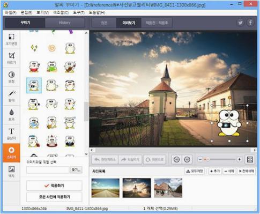Click the yellow rotation handle above placed sticker

(229, 98)
